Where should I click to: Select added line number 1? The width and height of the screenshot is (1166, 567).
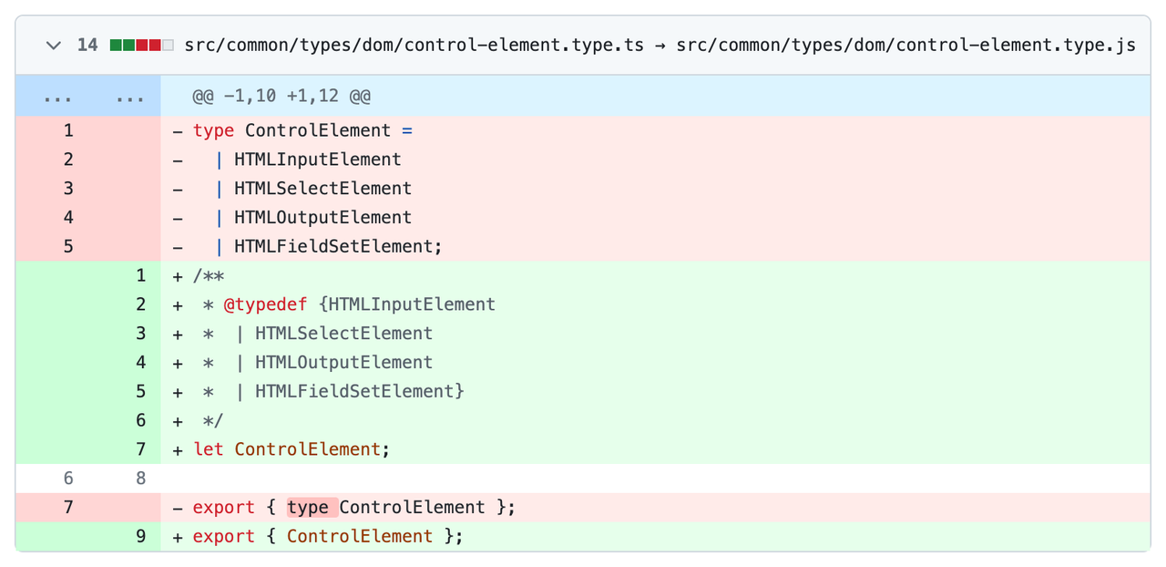pyautogui.click(x=140, y=275)
